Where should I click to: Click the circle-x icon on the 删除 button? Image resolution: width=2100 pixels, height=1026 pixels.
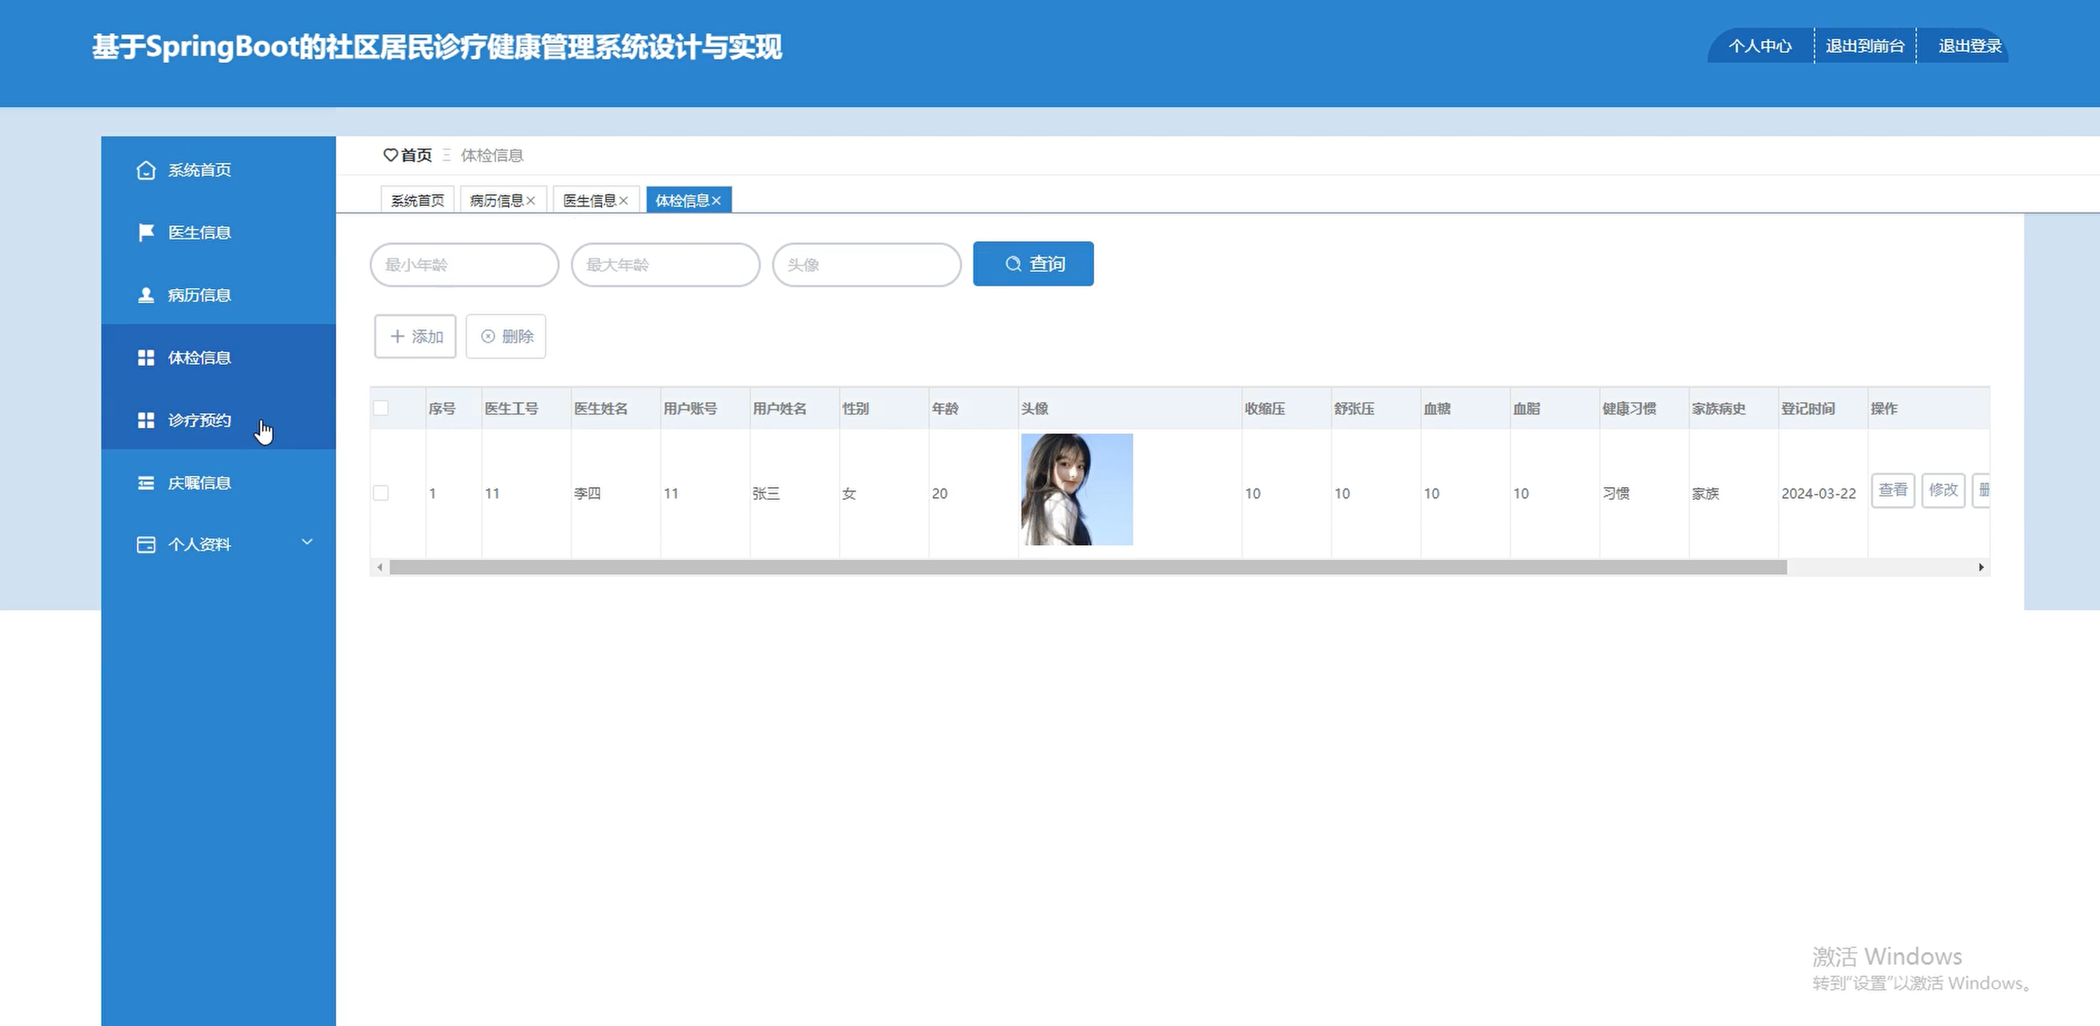487,336
